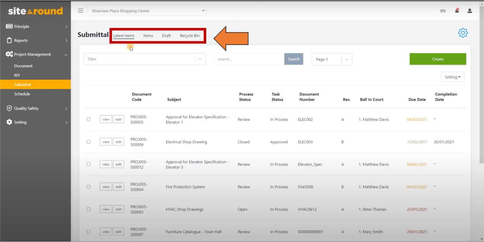This screenshot has width=484, height=242.
Task: Select checkbox for Electrical Shop Drawing
Action: [x=89, y=142]
